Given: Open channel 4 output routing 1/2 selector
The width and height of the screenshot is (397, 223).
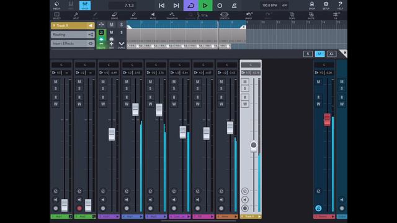Looking at the screenshot, I should [x=128, y=73].
